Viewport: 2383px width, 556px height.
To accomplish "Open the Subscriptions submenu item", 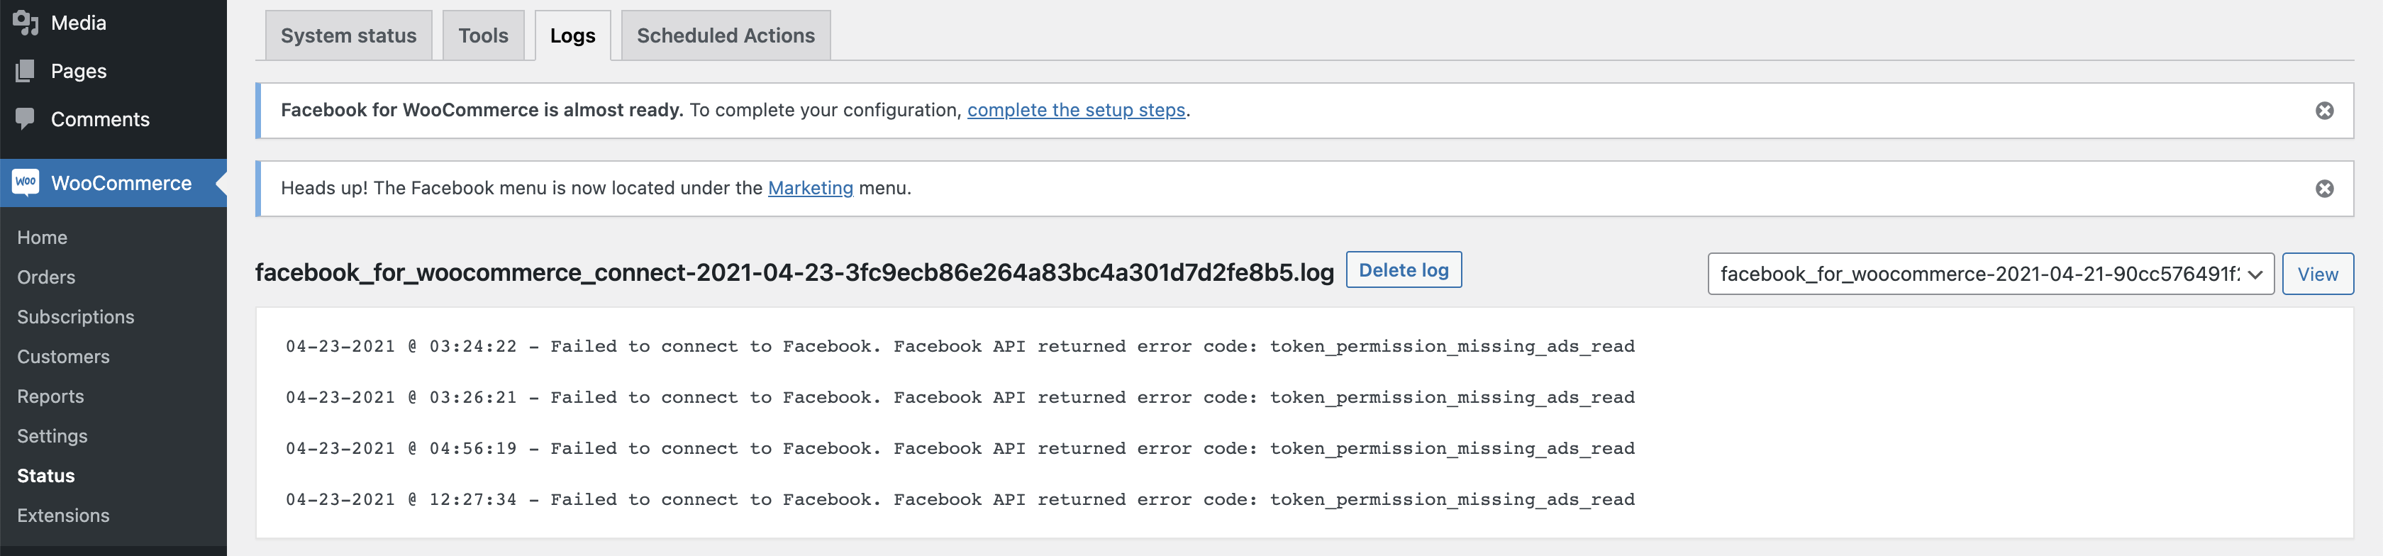I will [x=76, y=317].
